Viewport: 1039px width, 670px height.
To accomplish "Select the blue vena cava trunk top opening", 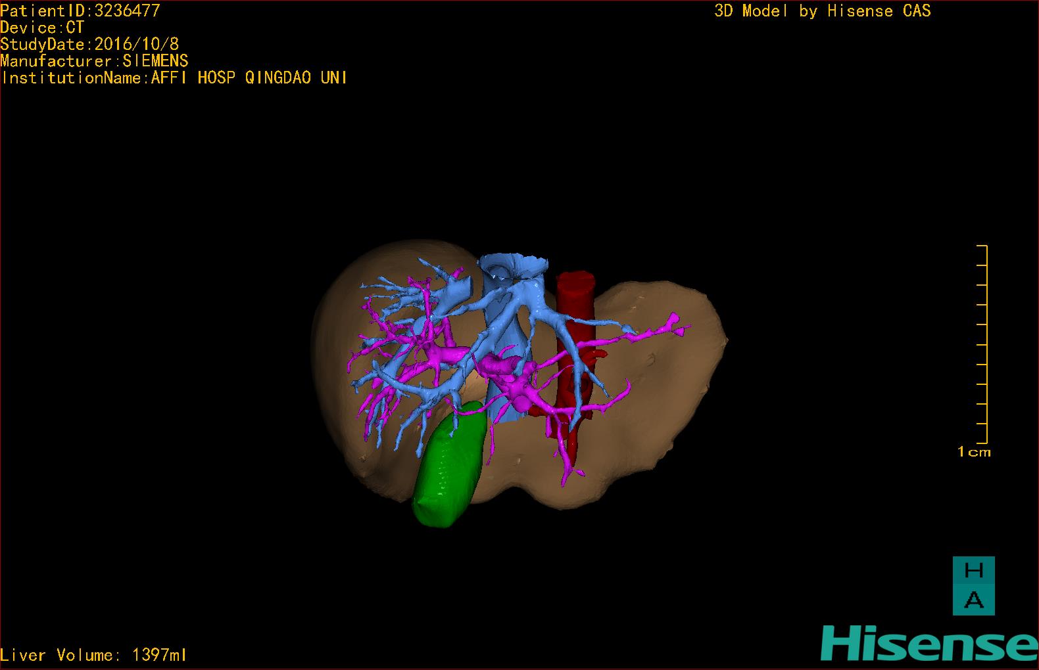I will 513,266.
